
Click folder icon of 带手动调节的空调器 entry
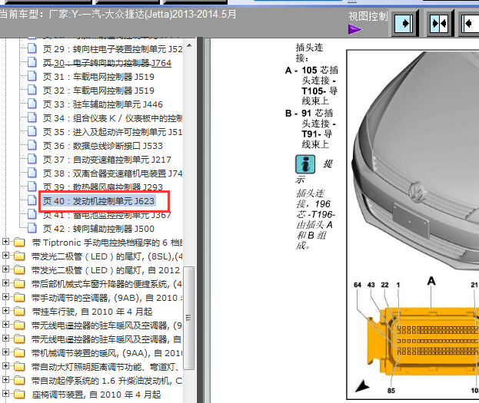point(19,297)
